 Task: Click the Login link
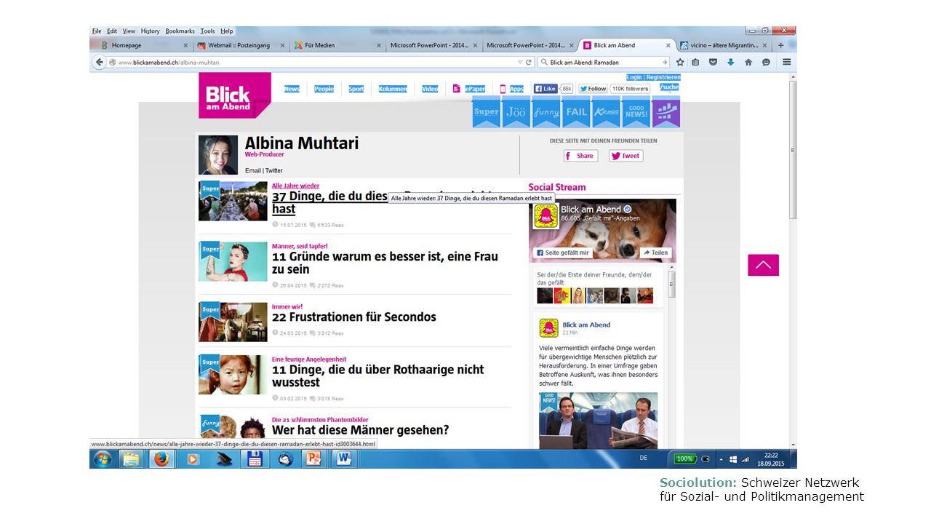634,77
